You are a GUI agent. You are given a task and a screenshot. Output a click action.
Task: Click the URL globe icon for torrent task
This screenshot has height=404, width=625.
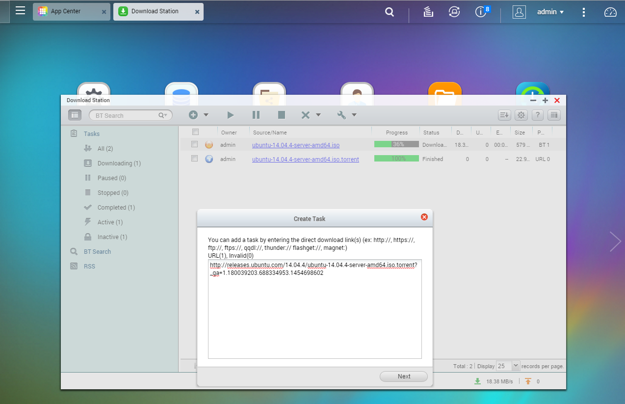pos(209,159)
